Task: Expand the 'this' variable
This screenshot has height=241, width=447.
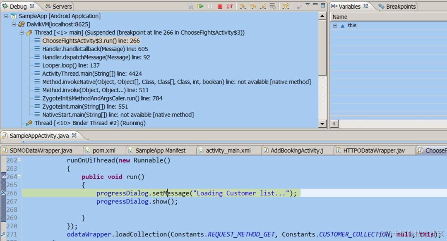Action: click(335, 26)
